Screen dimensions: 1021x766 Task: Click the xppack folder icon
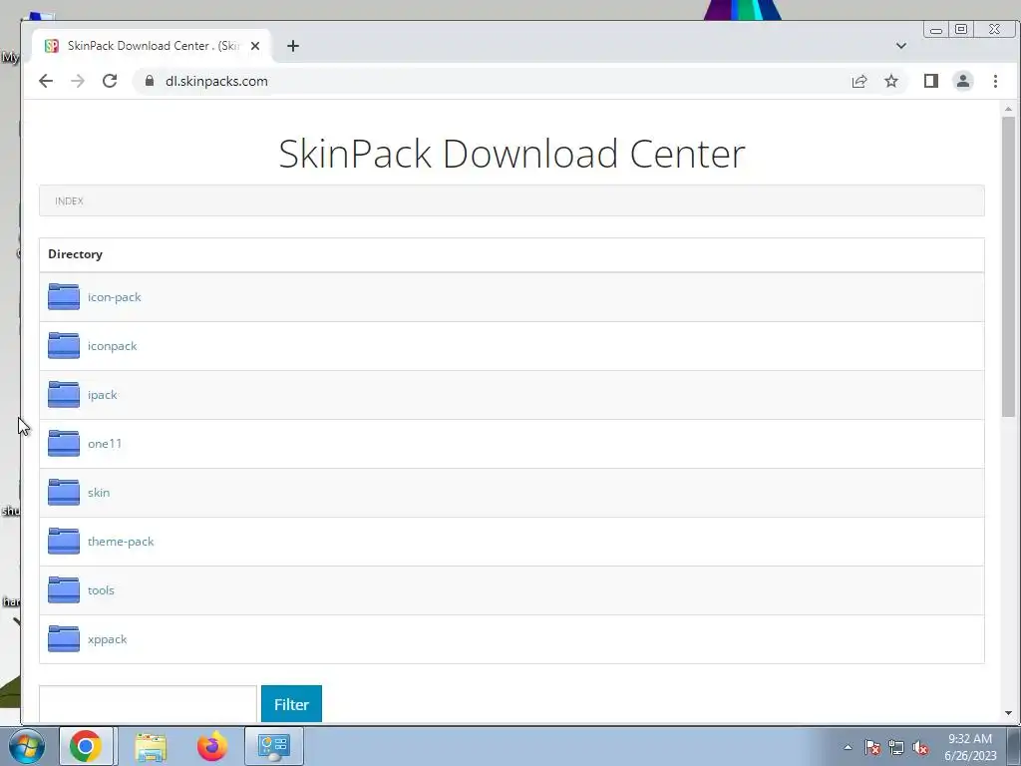(x=64, y=638)
